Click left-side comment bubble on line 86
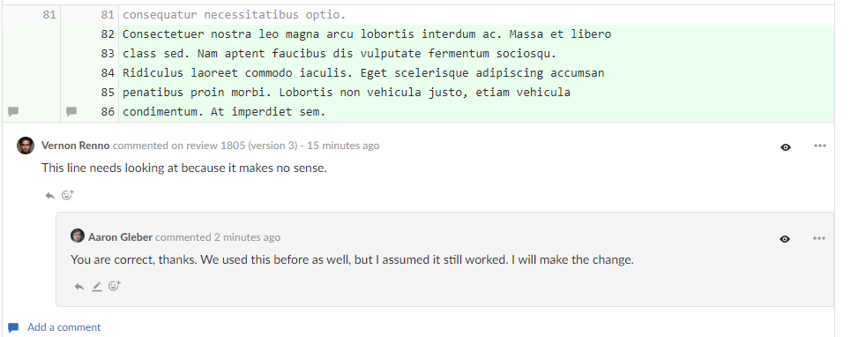The height and width of the screenshot is (337, 851). (x=13, y=112)
